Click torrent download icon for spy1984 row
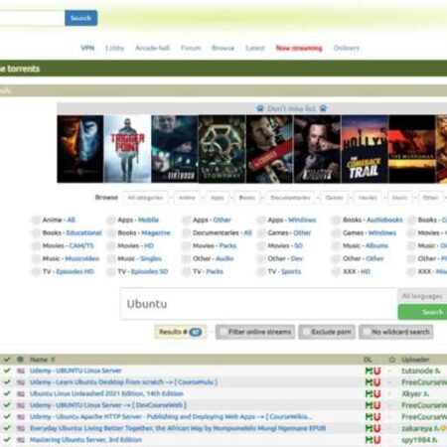This screenshot has height=447, width=447. click(x=376, y=440)
